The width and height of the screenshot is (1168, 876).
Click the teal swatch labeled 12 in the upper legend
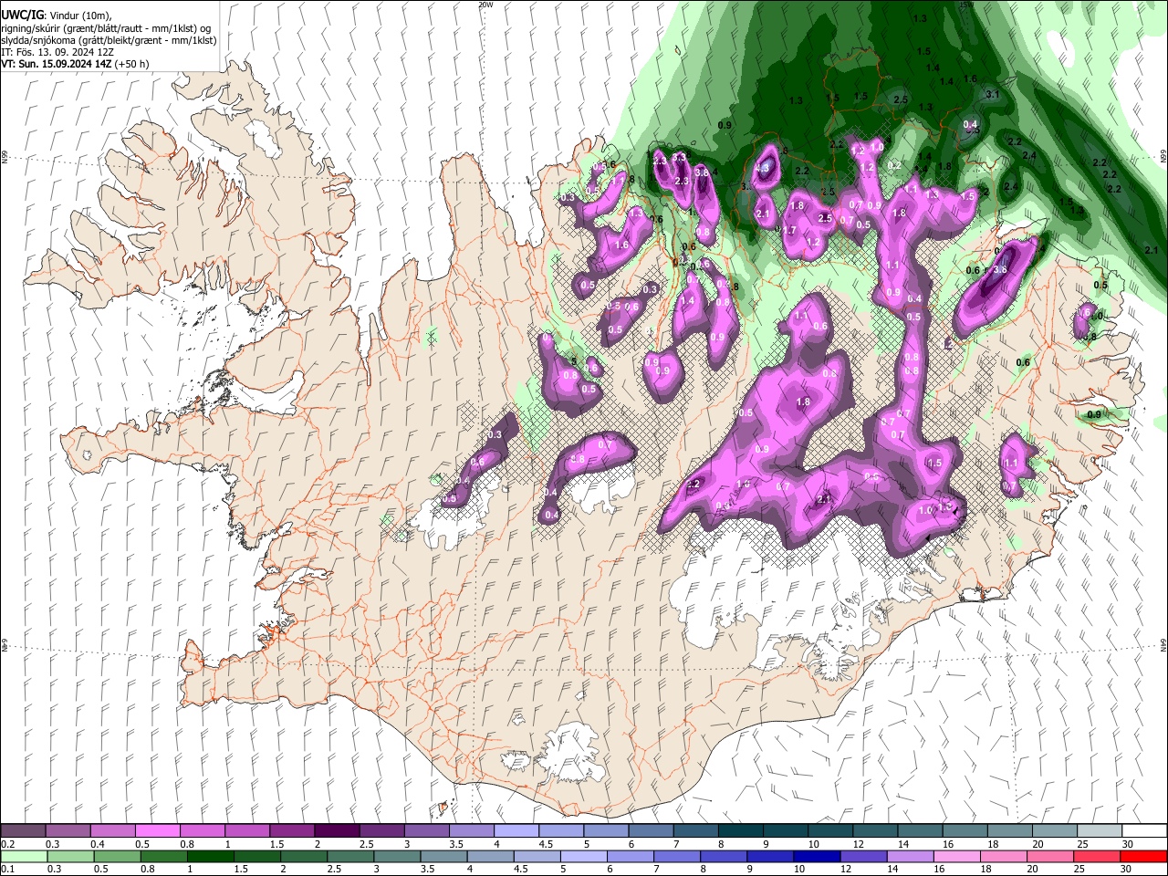[874, 831]
